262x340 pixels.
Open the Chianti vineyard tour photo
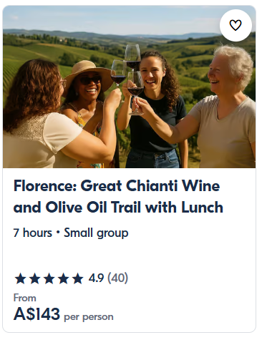[129, 87]
